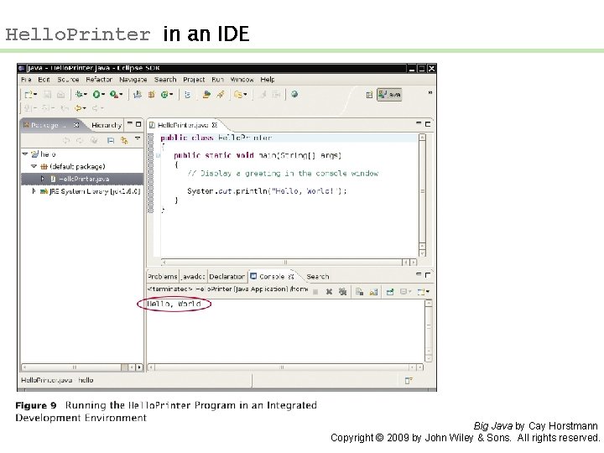604x453 pixels.
Task: Open the External Tools dropdown arrow
Action: [x=121, y=94]
